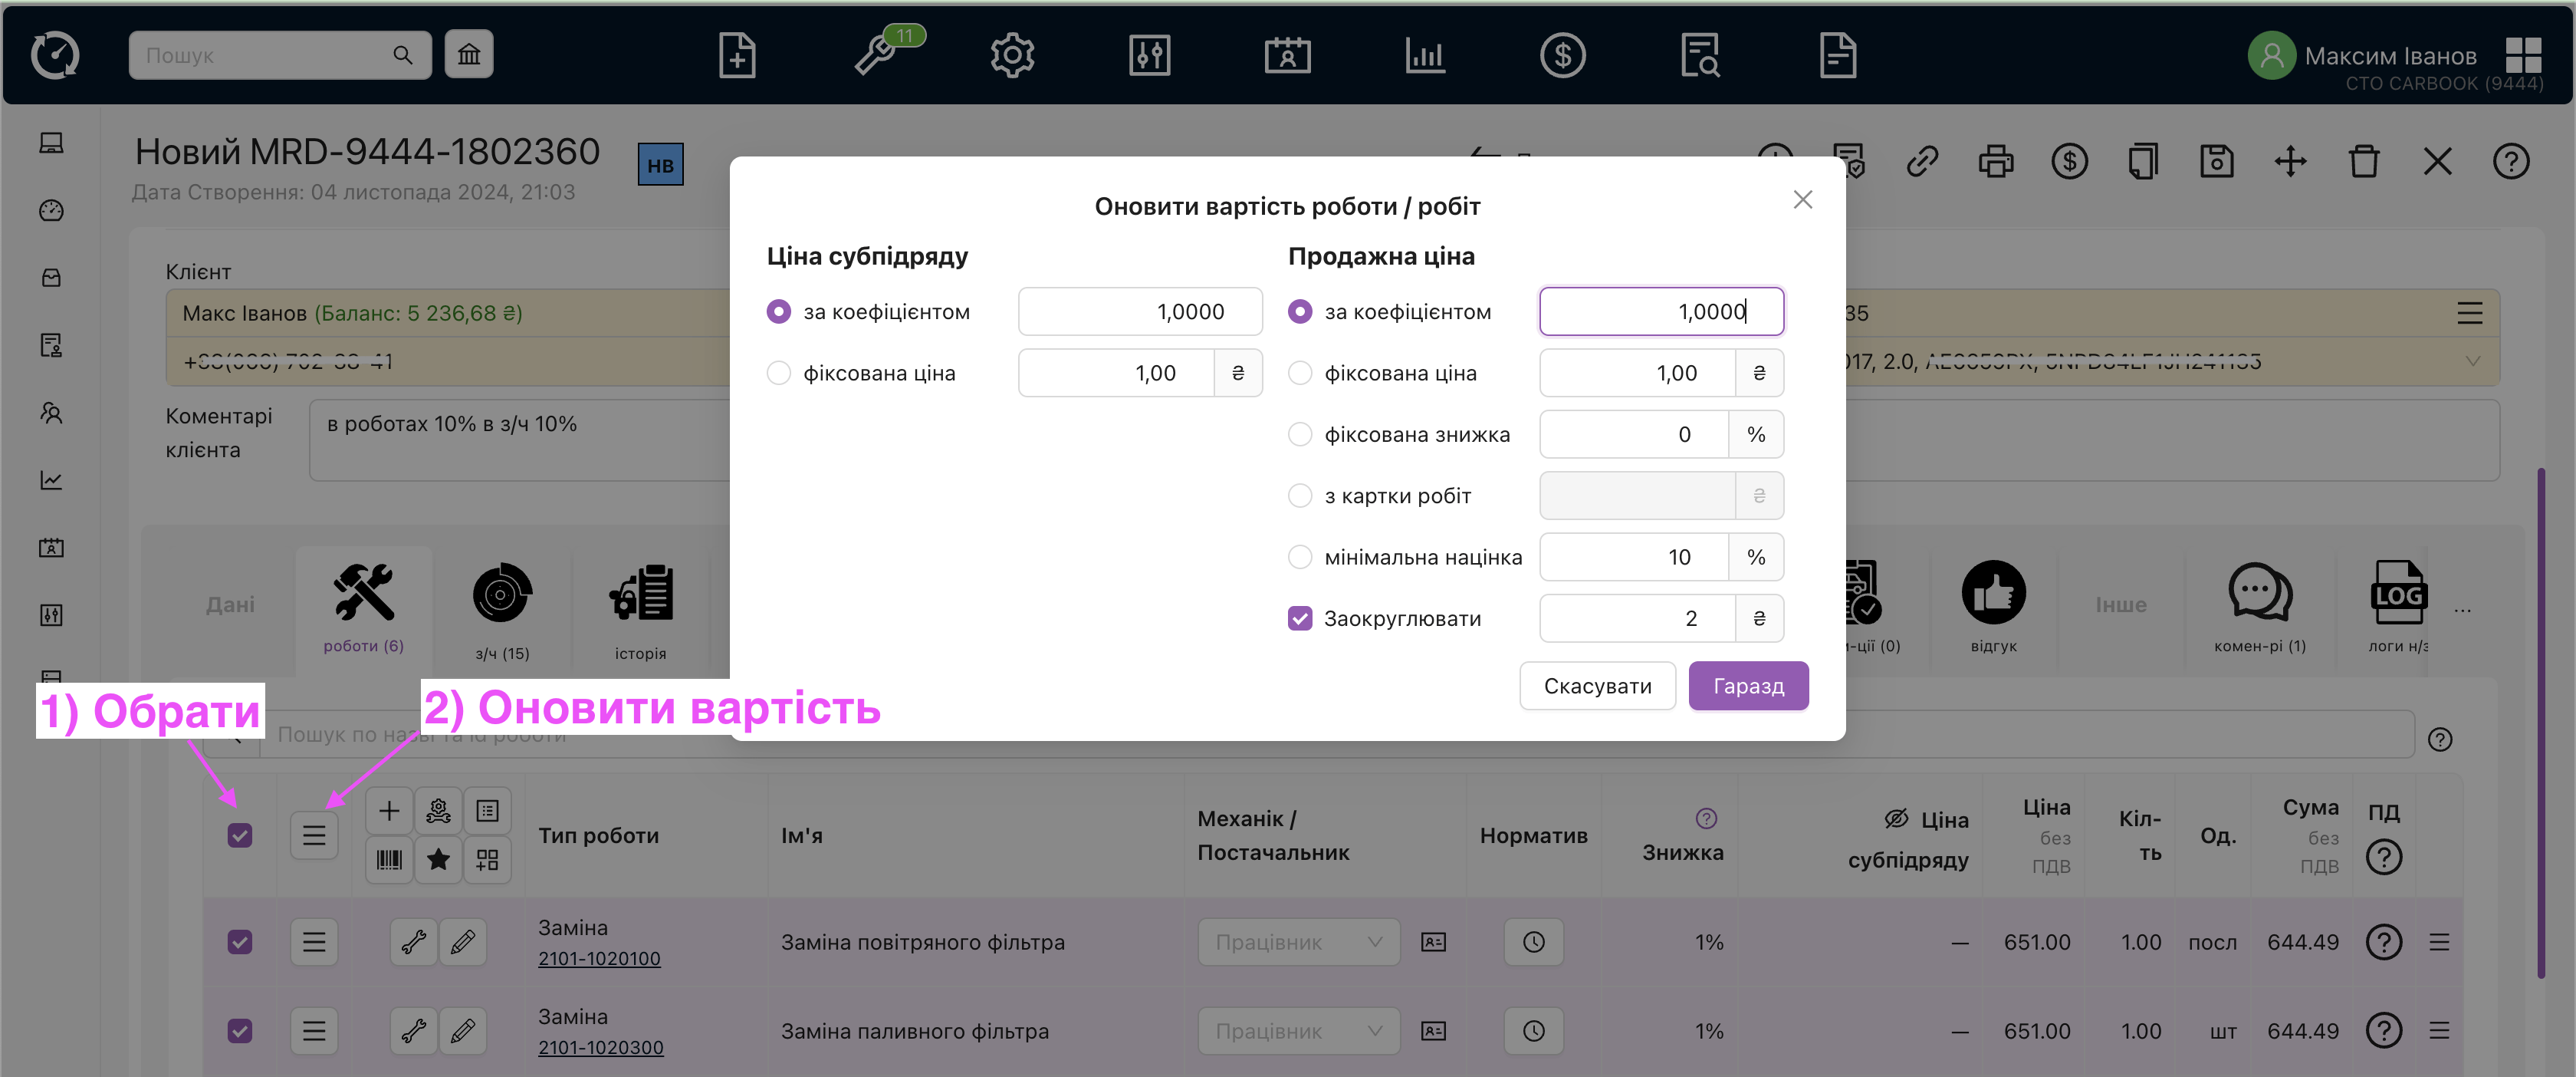Viewport: 2576px width, 1077px height.
Task: Open the dollar payment icon in top navigation
Action: click(1562, 55)
